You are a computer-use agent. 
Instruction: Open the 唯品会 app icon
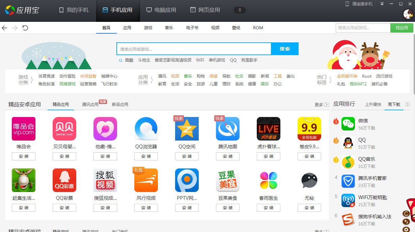24,129
